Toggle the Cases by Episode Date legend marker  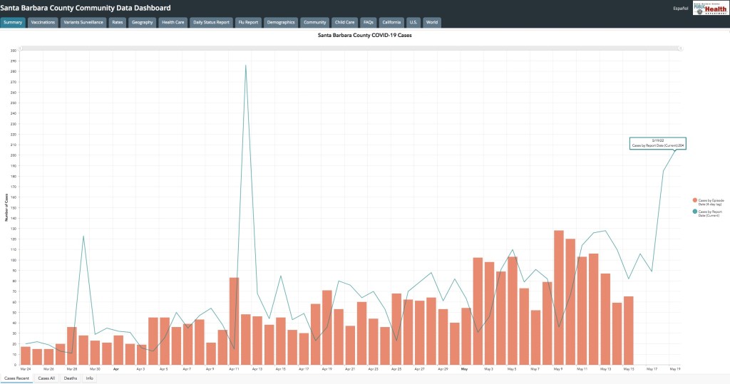[x=694, y=202]
